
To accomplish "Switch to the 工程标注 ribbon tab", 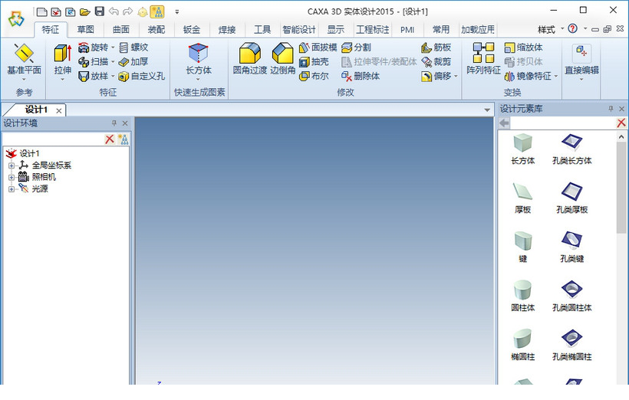I will 372,29.
